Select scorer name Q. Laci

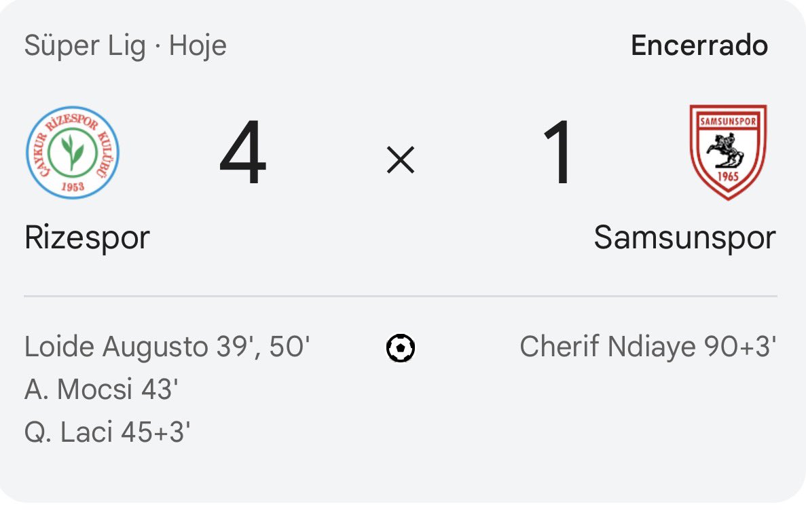tap(69, 433)
